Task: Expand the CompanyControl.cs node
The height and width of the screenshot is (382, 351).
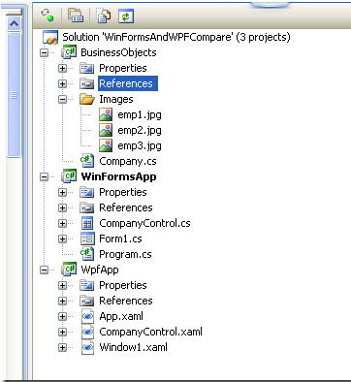Action: 62,223
